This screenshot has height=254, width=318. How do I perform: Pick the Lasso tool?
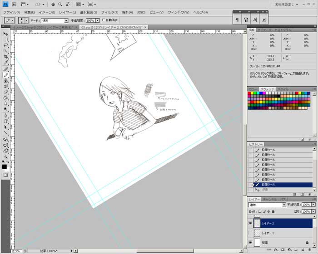(5, 45)
